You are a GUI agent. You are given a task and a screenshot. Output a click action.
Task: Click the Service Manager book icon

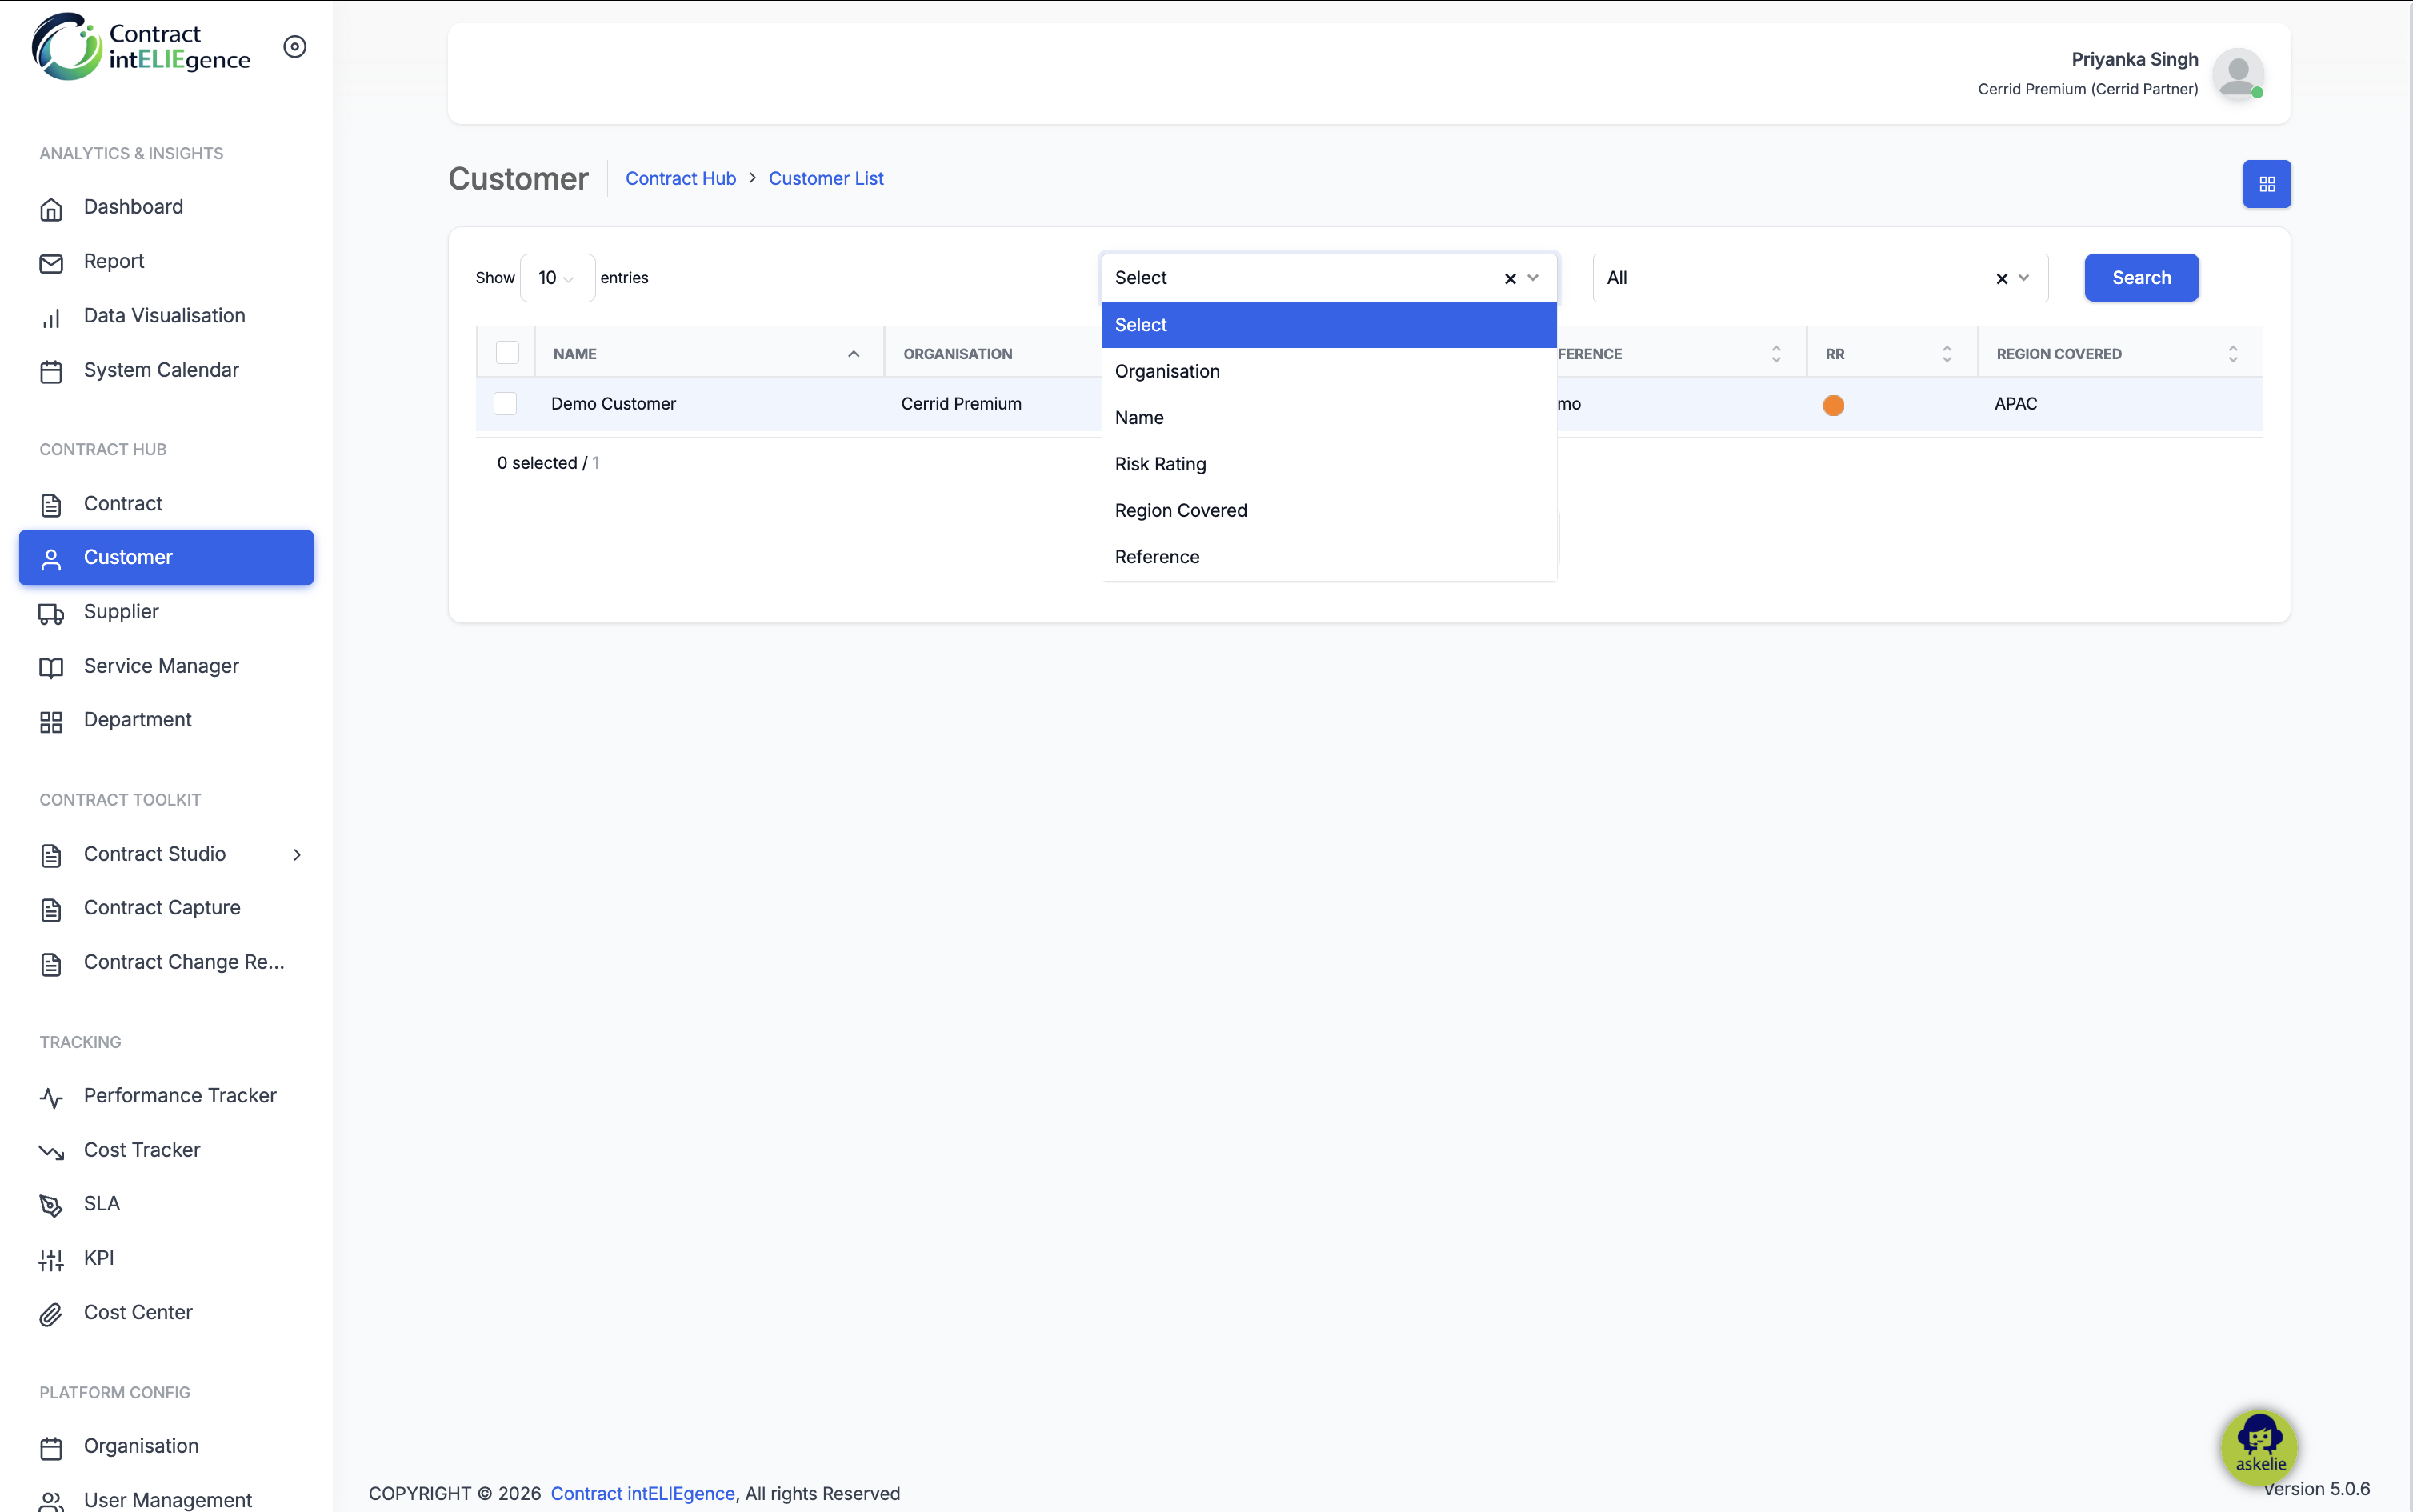[51, 667]
